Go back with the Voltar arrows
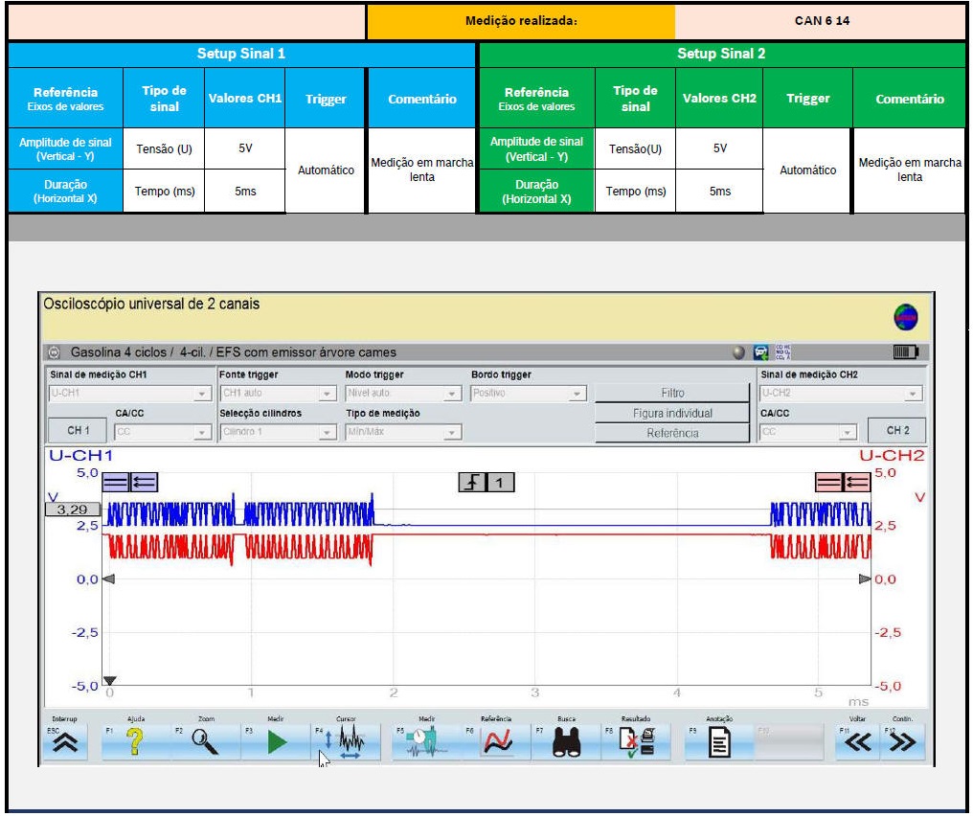This screenshot has height=816, width=973. pos(859,742)
